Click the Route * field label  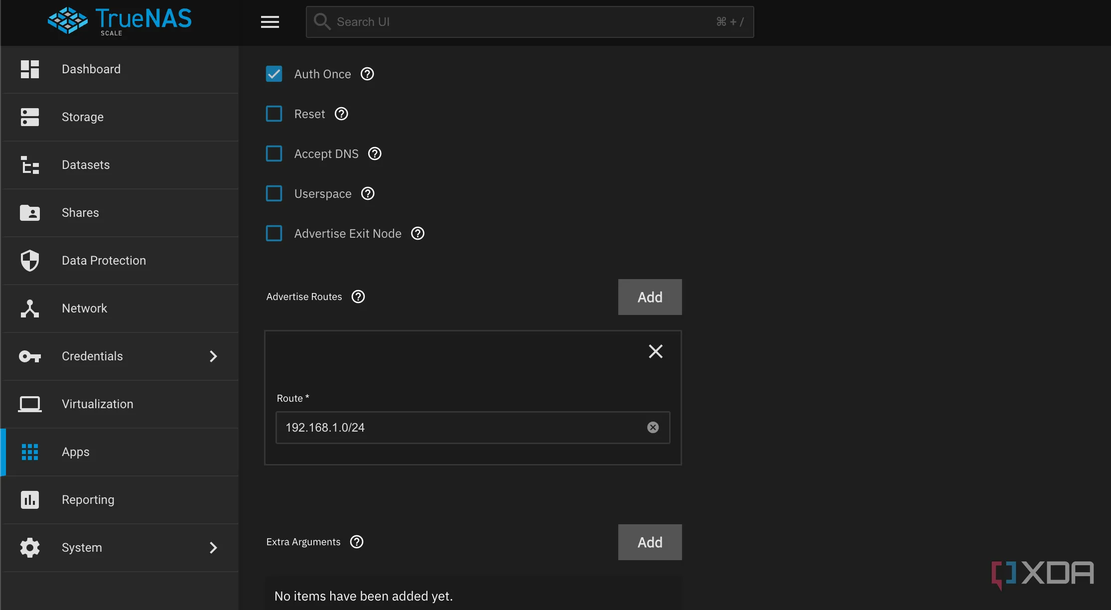pyautogui.click(x=293, y=398)
